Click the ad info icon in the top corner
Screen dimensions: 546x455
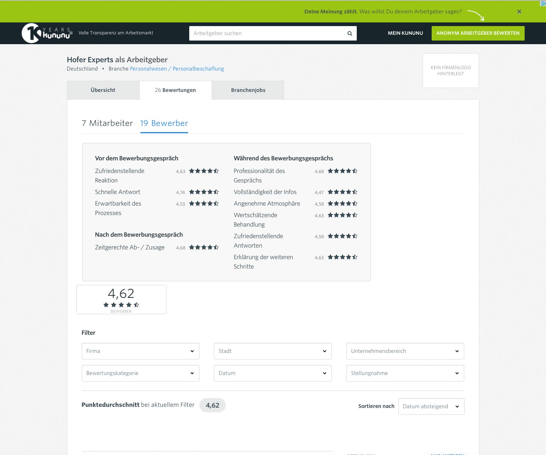(x=542, y=3)
